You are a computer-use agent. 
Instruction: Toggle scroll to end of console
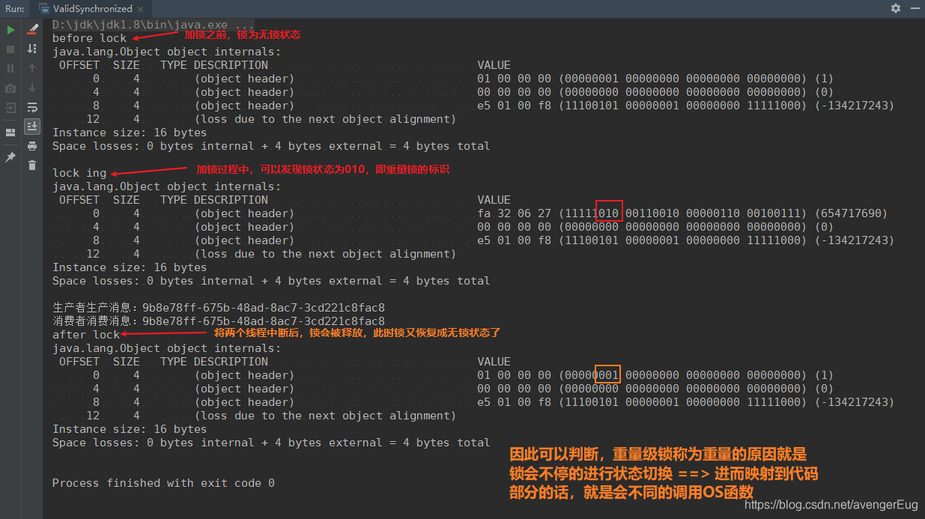tap(32, 126)
